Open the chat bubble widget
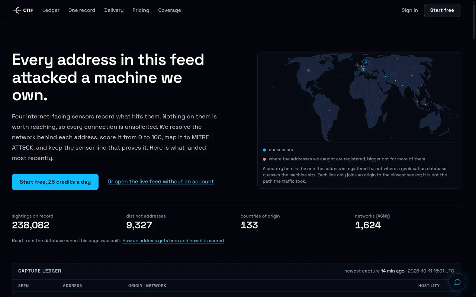 point(457,282)
